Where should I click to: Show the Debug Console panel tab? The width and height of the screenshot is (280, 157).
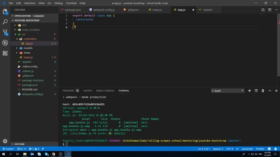click(x=105, y=91)
